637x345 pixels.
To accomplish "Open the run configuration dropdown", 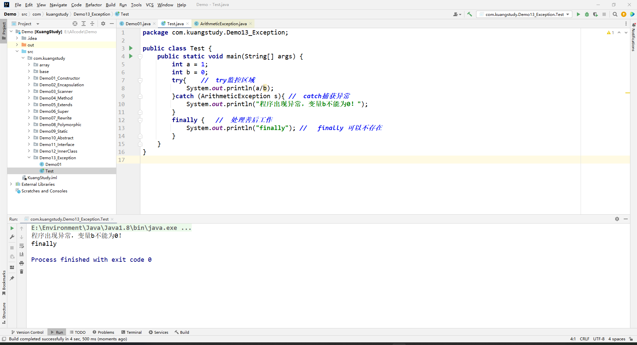I will click(x=525, y=14).
